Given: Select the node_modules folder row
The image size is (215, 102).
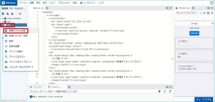Looking at the screenshot, I should 14,18.
